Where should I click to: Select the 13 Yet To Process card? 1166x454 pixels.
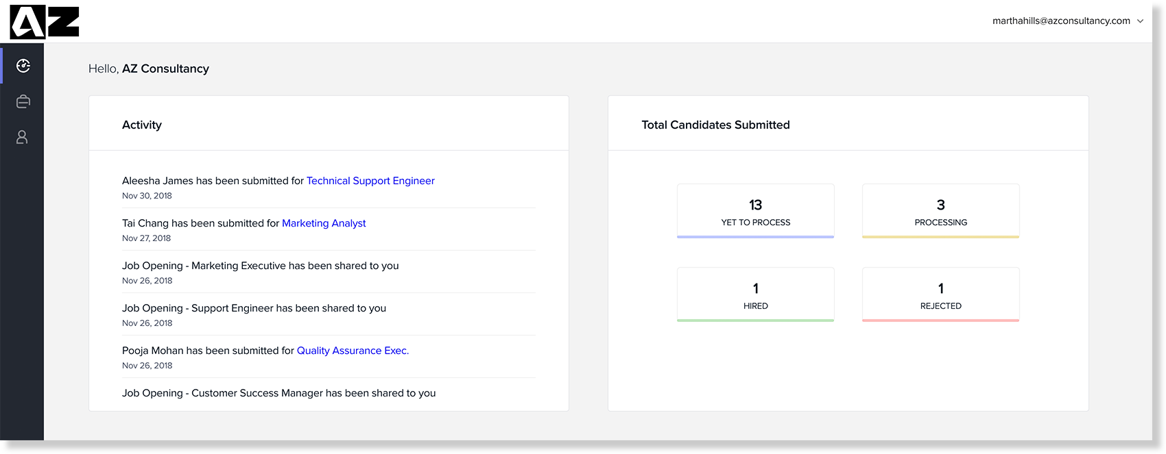tap(756, 211)
